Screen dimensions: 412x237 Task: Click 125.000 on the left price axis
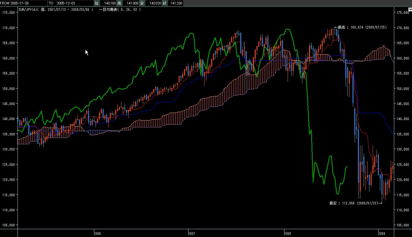pyautogui.click(x=8, y=164)
